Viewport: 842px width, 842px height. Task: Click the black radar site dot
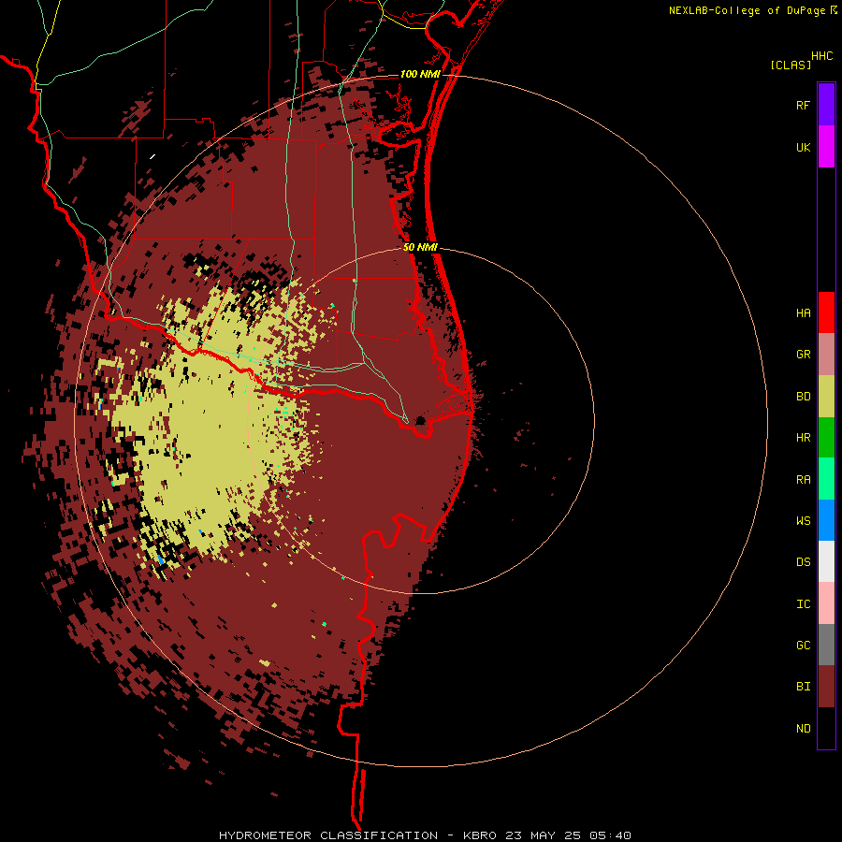[420, 420]
